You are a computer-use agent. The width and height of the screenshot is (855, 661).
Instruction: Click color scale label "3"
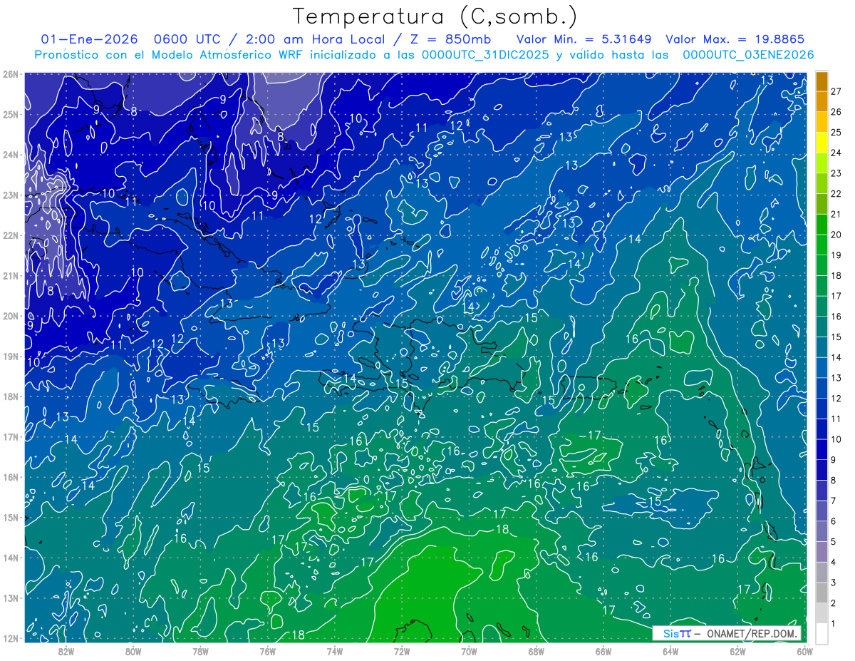coord(833,583)
